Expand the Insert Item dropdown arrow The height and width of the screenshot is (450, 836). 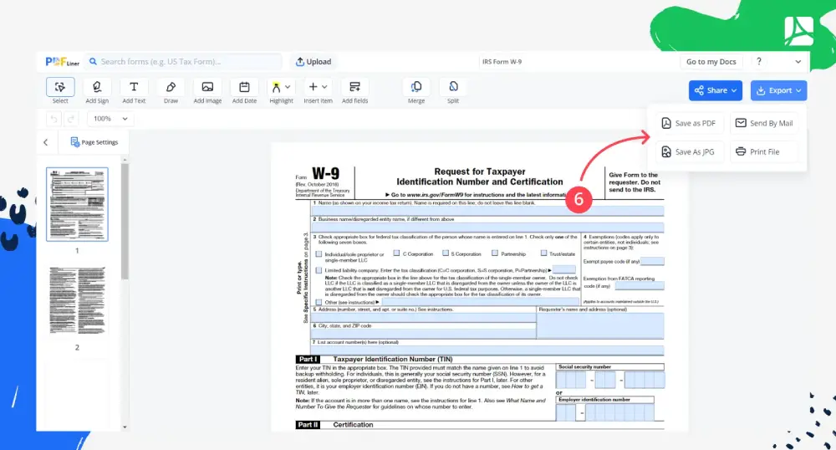(324, 87)
